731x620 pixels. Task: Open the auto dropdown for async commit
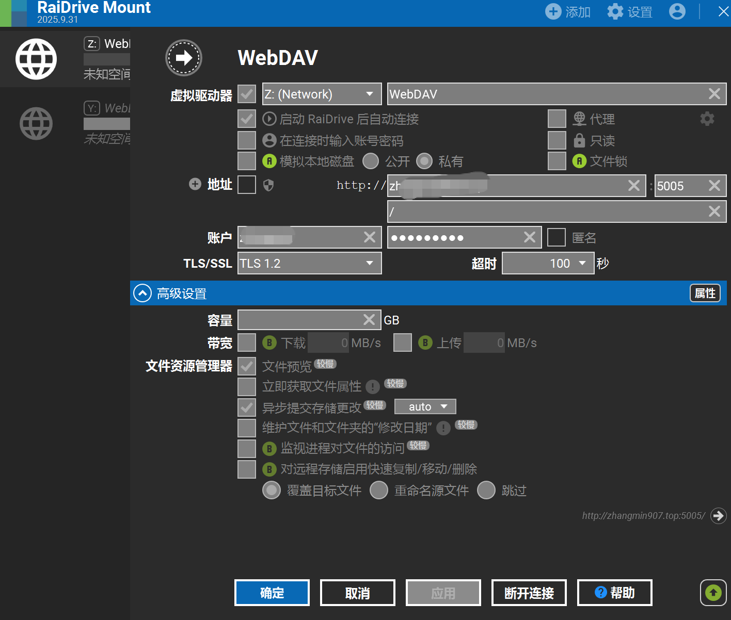click(425, 406)
